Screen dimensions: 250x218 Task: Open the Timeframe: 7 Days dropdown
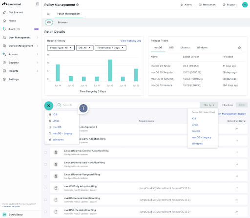110,48
